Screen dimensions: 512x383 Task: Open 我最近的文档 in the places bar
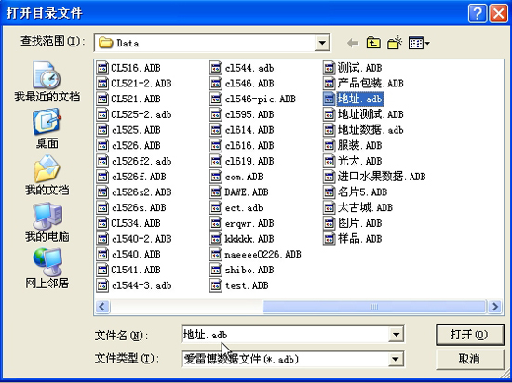(47, 82)
